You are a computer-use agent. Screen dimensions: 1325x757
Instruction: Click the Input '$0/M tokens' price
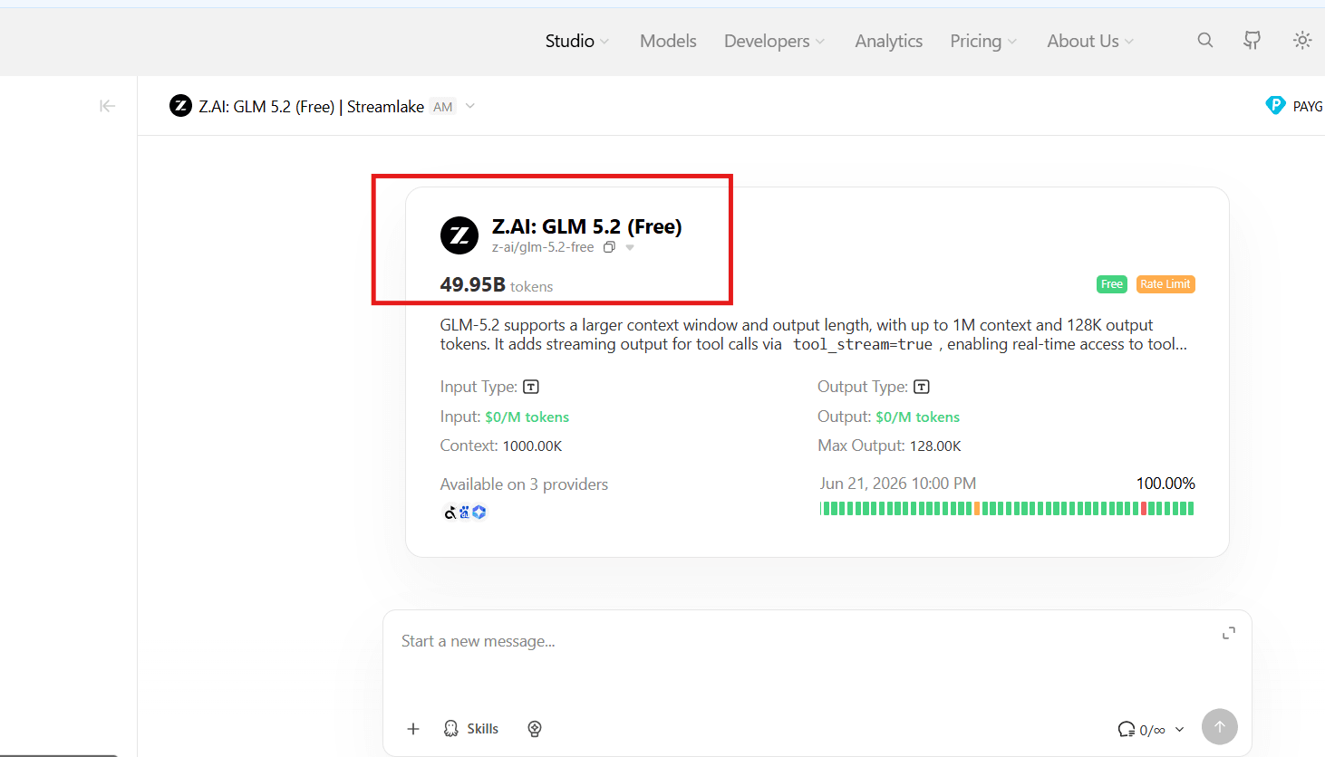(527, 417)
